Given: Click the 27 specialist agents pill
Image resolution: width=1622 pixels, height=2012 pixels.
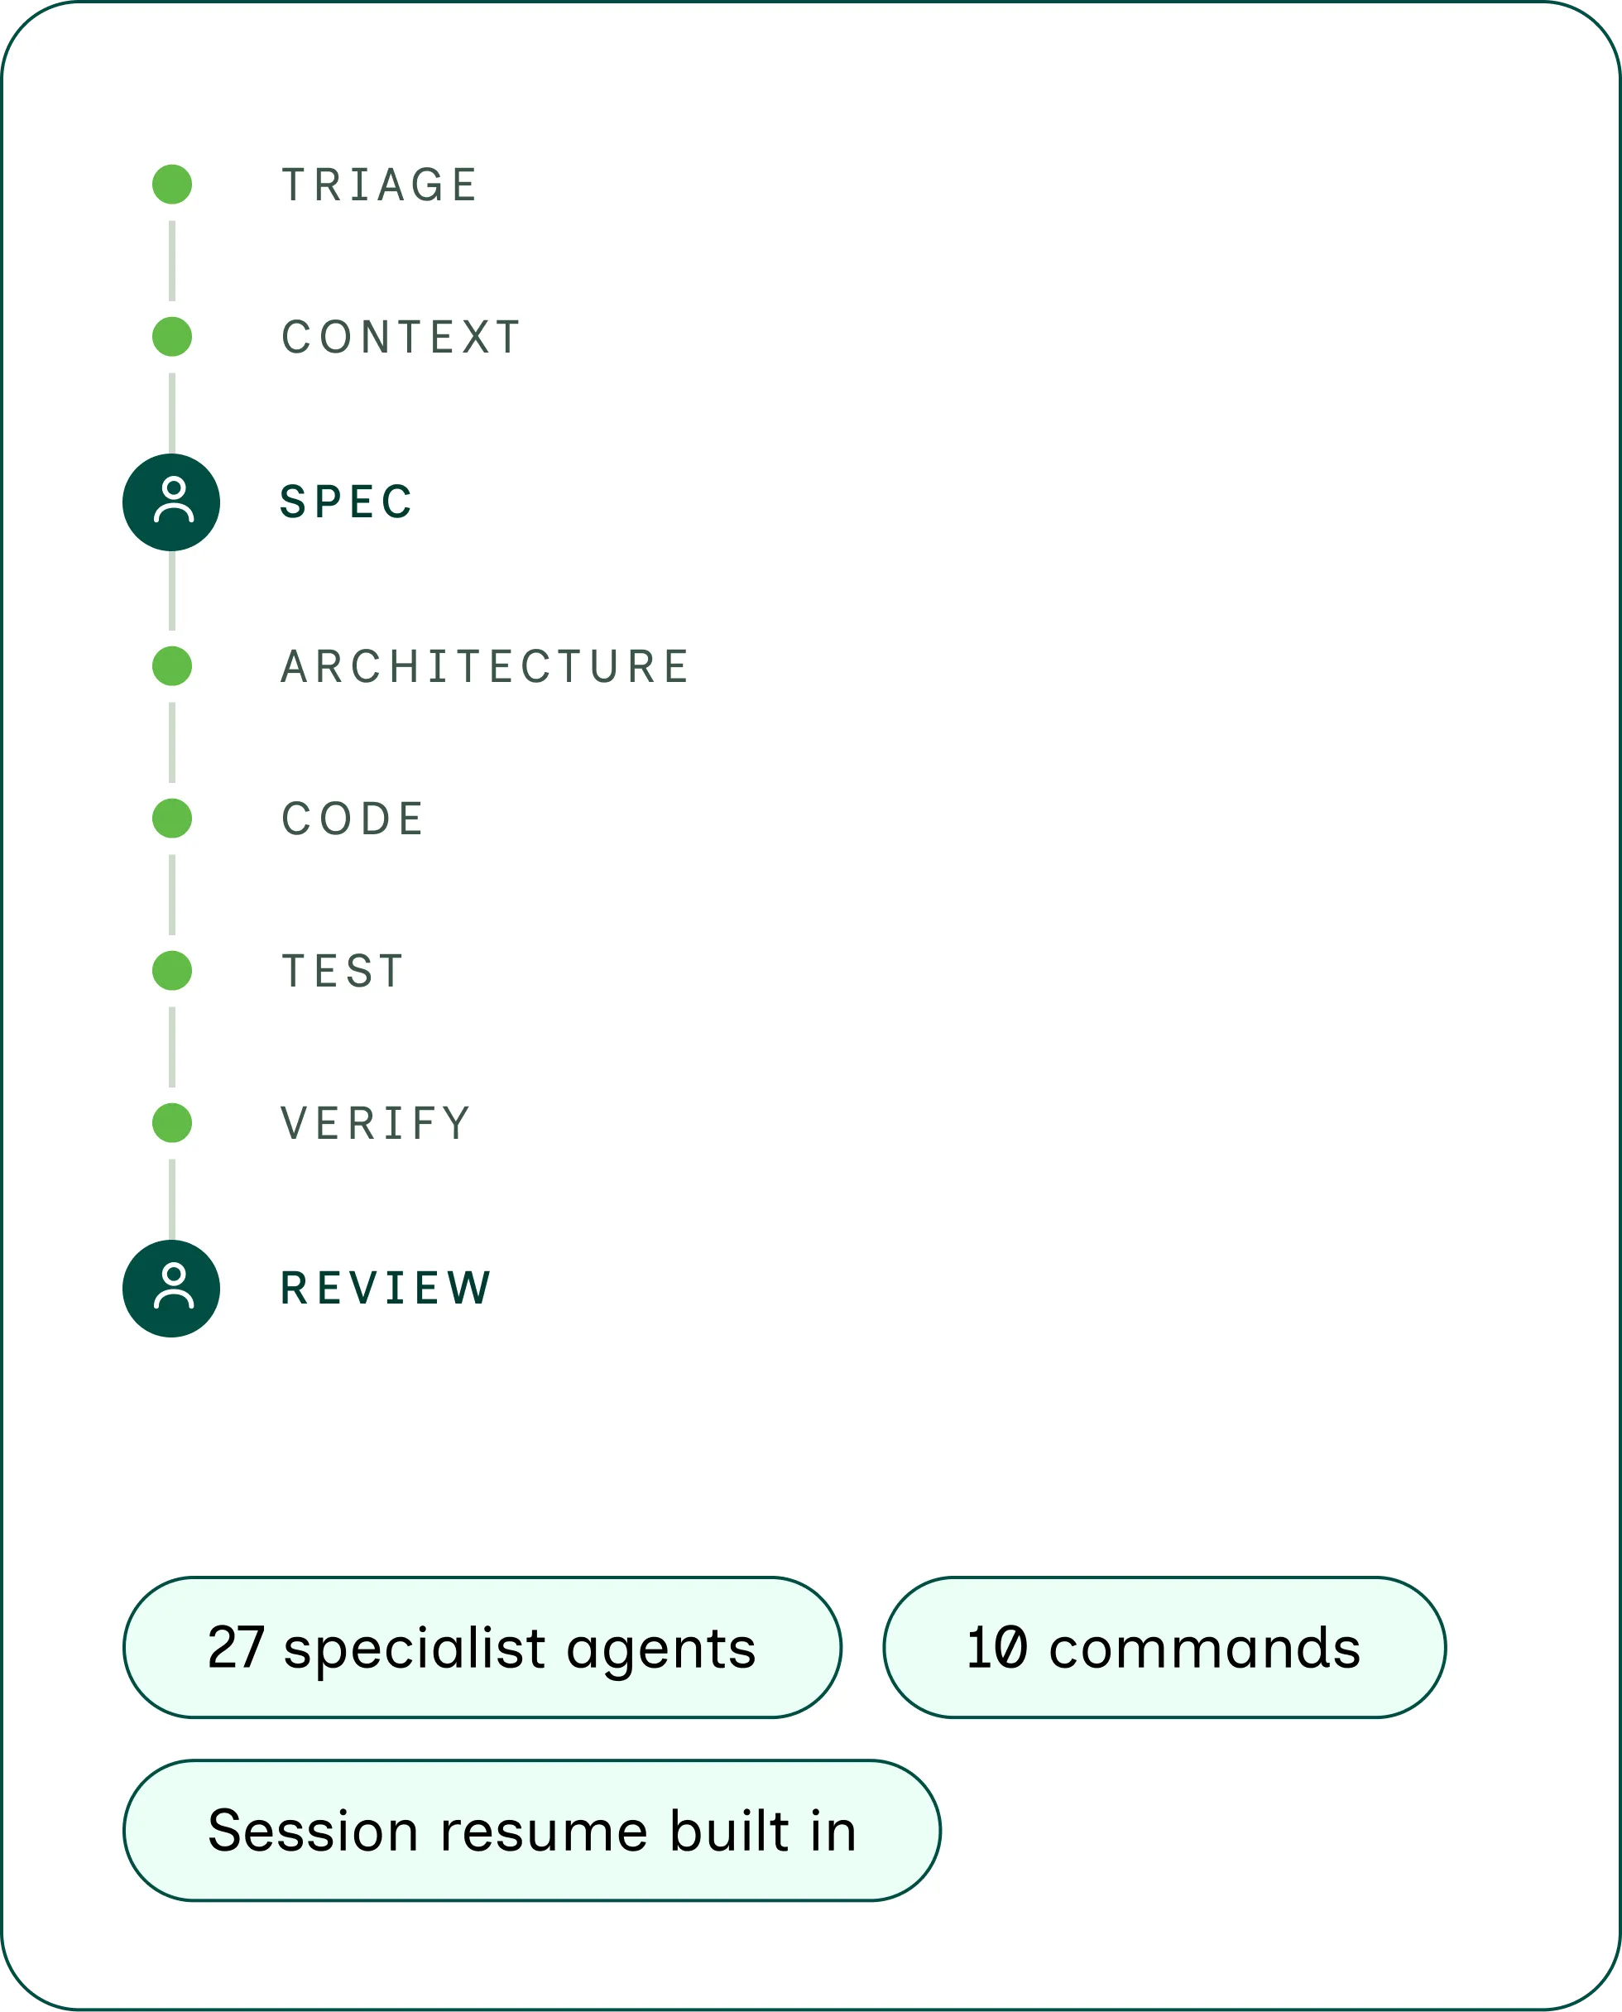Looking at the screenshot, I should click(482, 1648).
